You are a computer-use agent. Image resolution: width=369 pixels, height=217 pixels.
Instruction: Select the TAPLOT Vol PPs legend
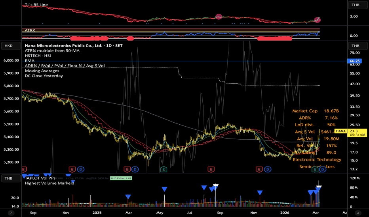click(x=40, y=178)
